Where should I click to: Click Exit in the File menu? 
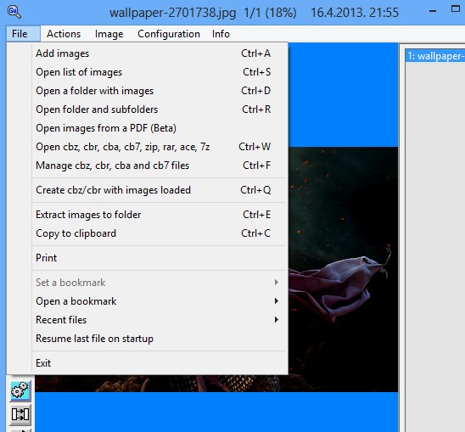(160, 363)
